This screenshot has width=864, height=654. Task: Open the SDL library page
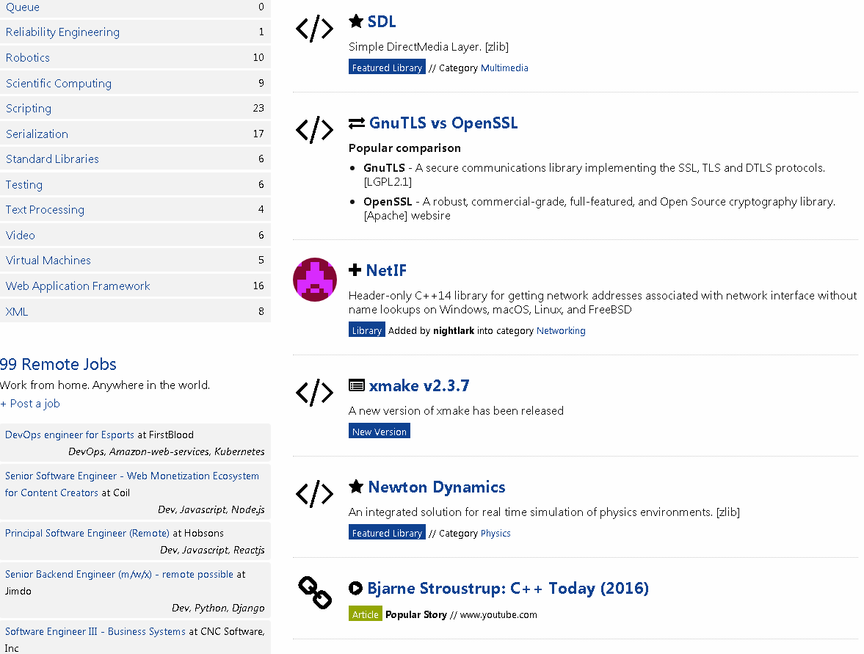click(382, 21)
